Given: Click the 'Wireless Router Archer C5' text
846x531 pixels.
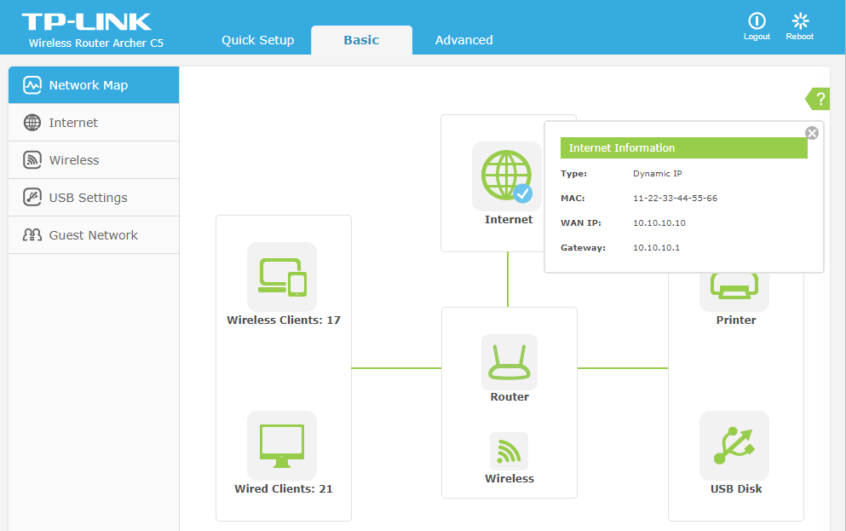Looking at the screenshot, I should 96,43.
